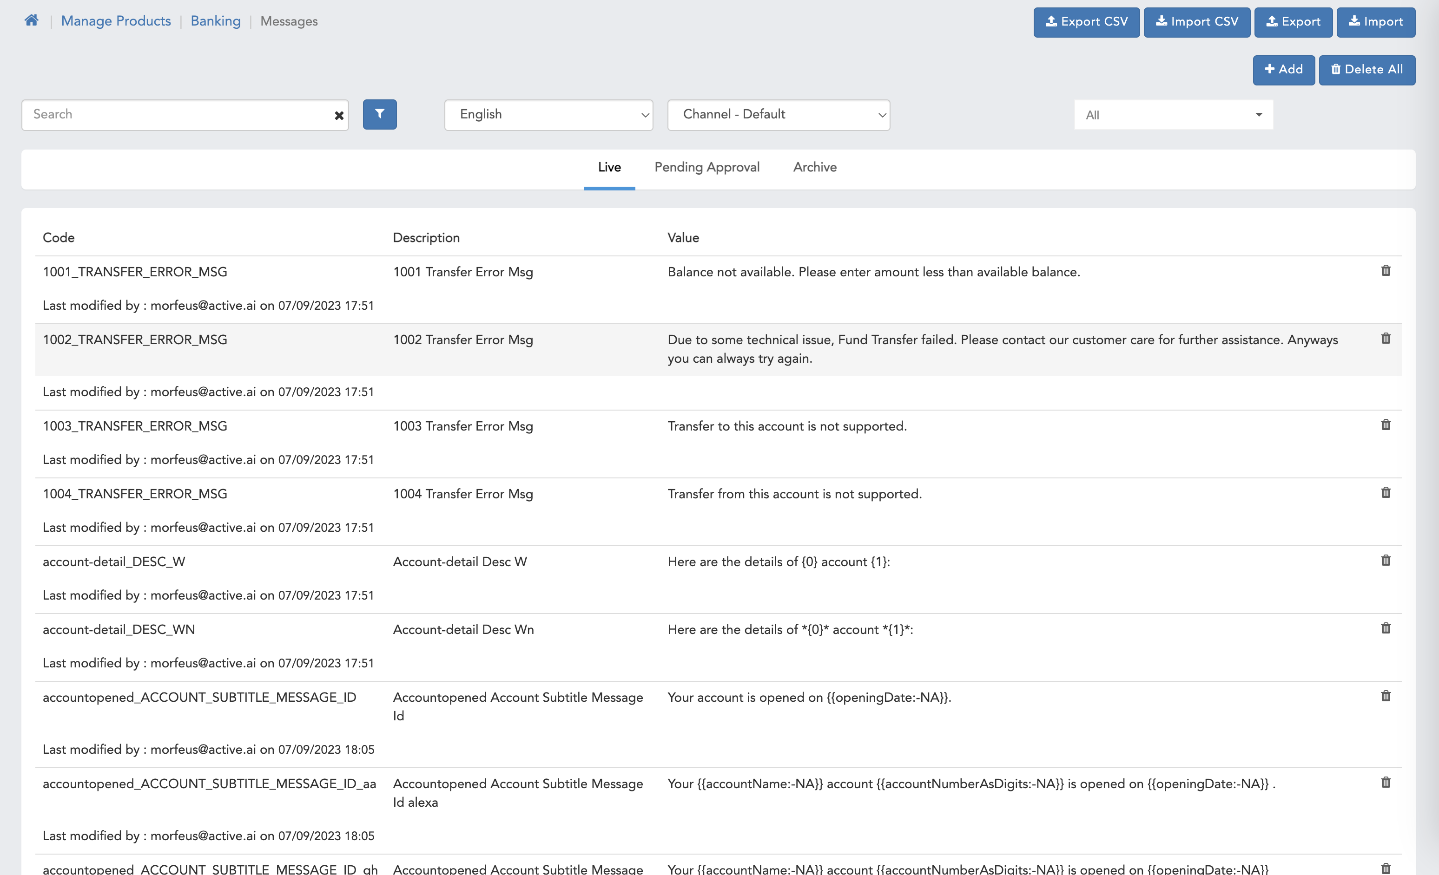Viewport: 1439px width, 875px height.
Task: Select value 'Here are the details of *{0}* account *{1}*:'
Action: (790, 629)
